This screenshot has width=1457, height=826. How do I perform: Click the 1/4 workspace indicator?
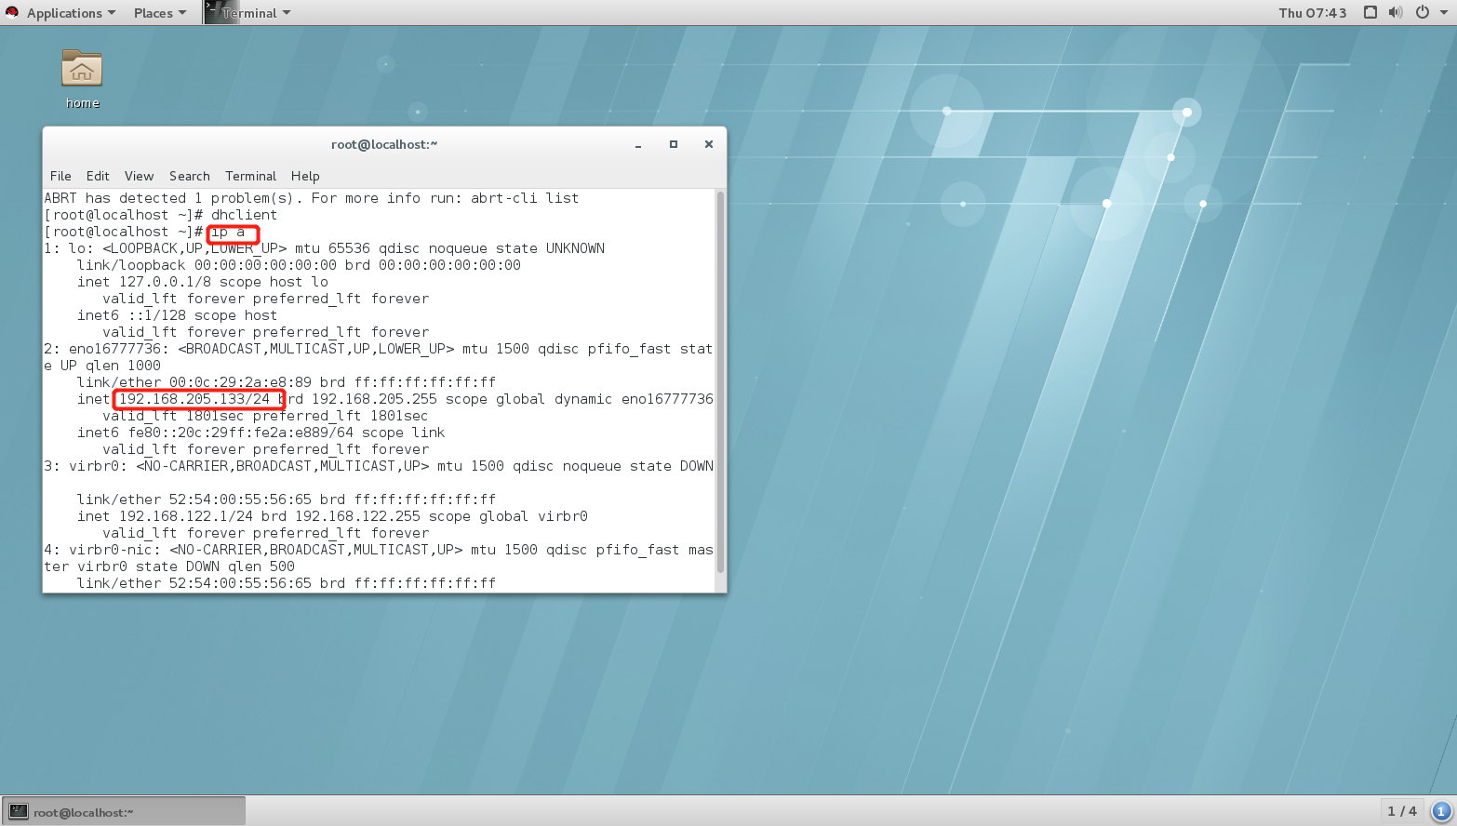(x=1402, y=810)
